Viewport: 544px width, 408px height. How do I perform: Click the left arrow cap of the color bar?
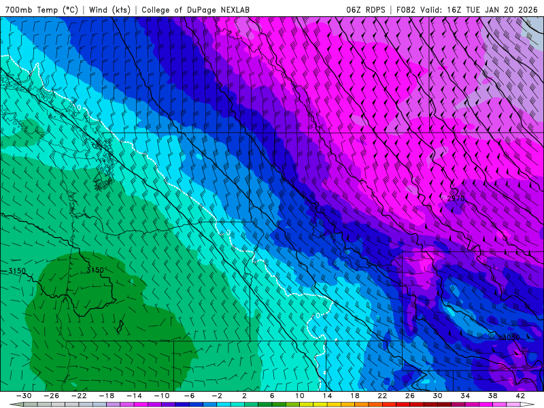[x=16, y=405]
